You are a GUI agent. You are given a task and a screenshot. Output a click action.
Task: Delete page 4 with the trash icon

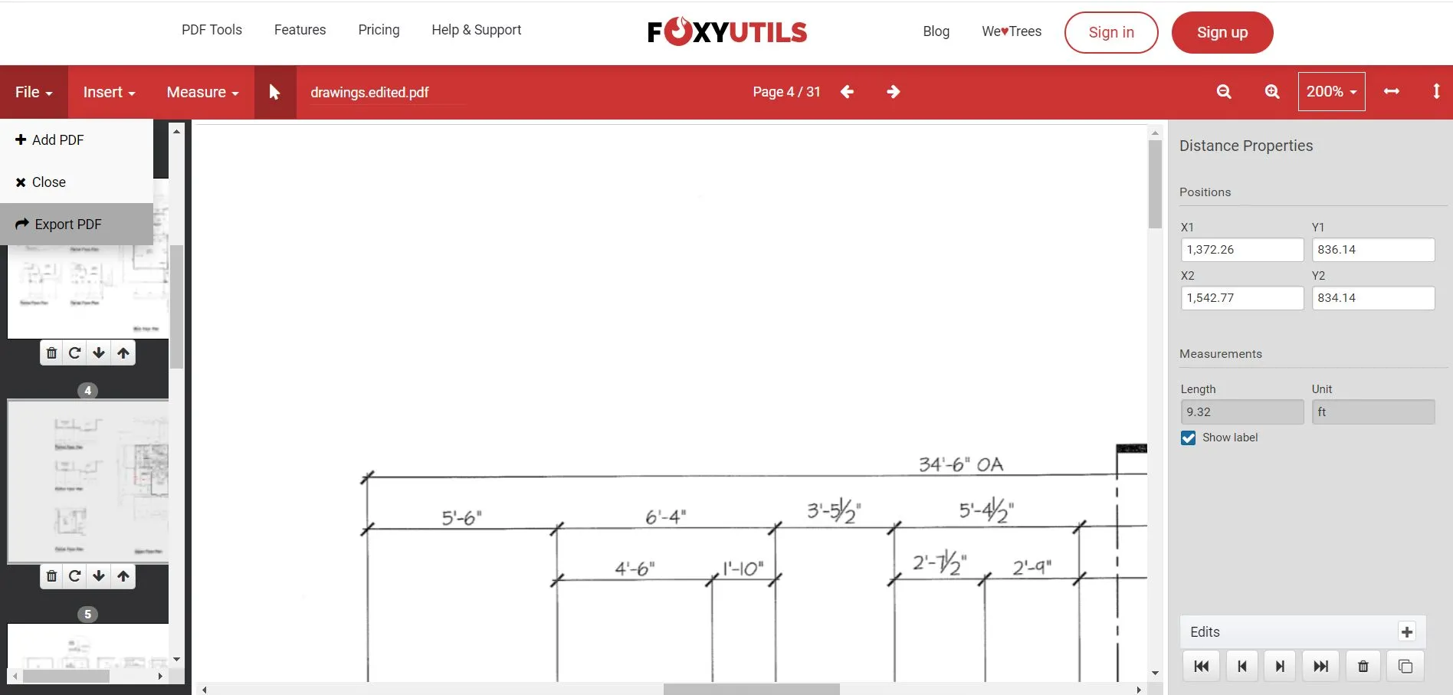pos(51,576)
